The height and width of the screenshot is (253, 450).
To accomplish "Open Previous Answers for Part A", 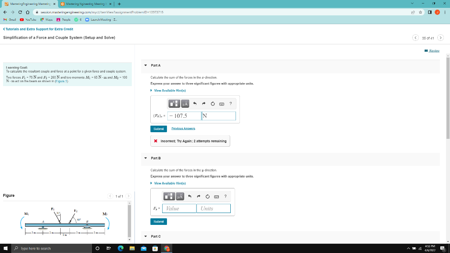I will tap(184, 128).
